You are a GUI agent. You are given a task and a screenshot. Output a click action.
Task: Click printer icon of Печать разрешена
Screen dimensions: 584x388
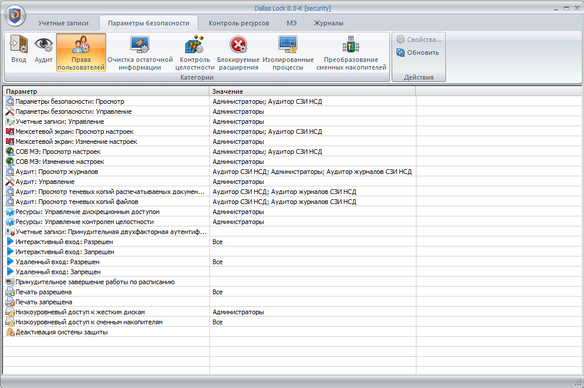click(10, 292)
